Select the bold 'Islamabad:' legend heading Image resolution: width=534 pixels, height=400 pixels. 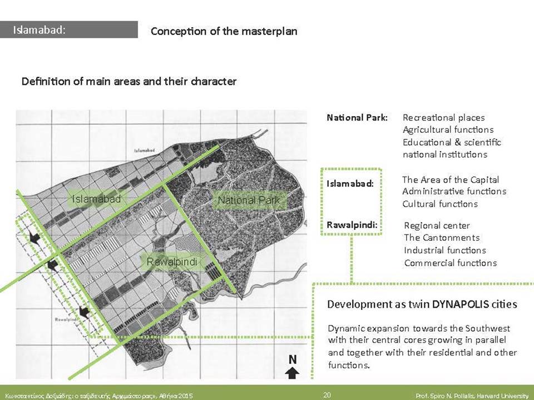point(350,184)
